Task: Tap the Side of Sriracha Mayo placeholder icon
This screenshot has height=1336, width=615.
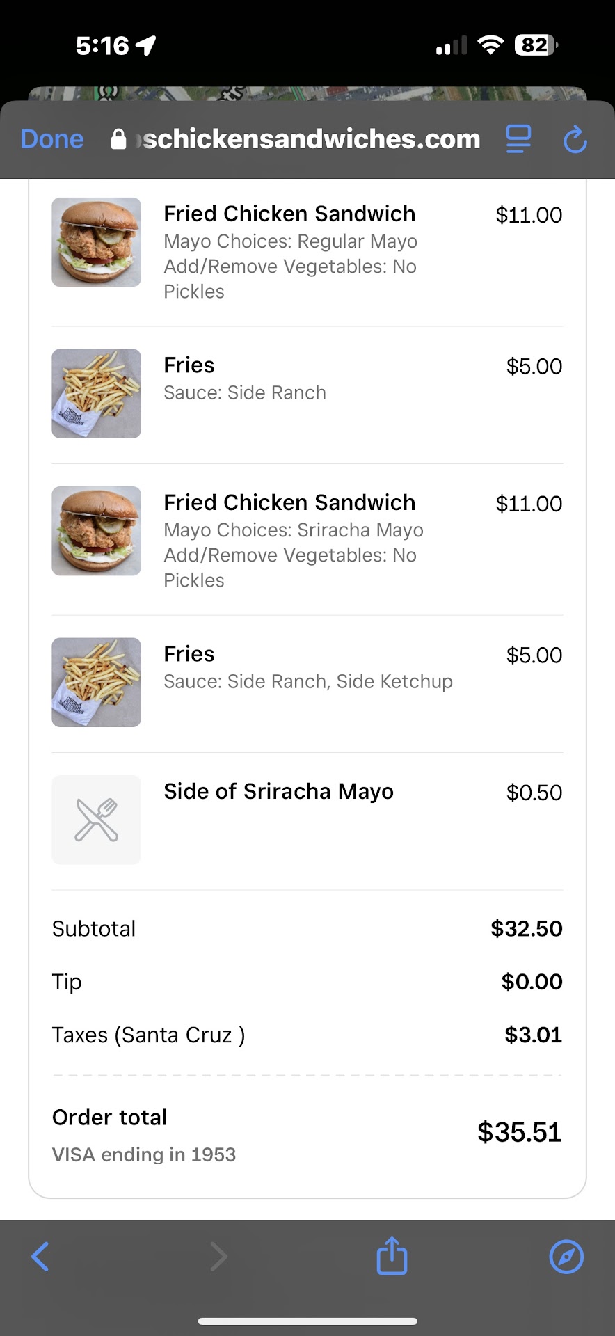Action: pos(97,820)
